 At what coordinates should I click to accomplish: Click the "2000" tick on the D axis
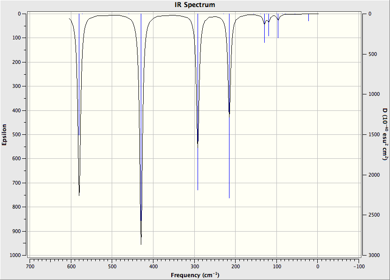tap(374, 175)
